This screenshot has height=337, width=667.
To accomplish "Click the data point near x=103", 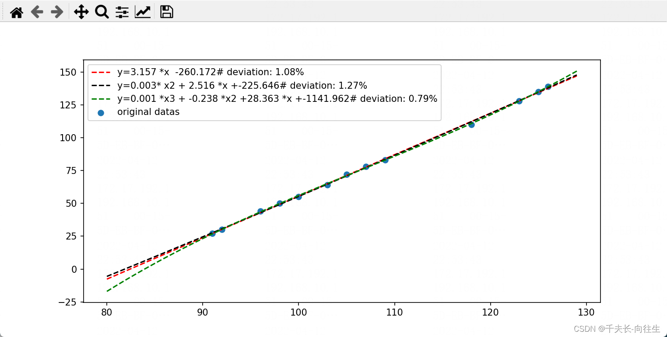I will 327,185.
